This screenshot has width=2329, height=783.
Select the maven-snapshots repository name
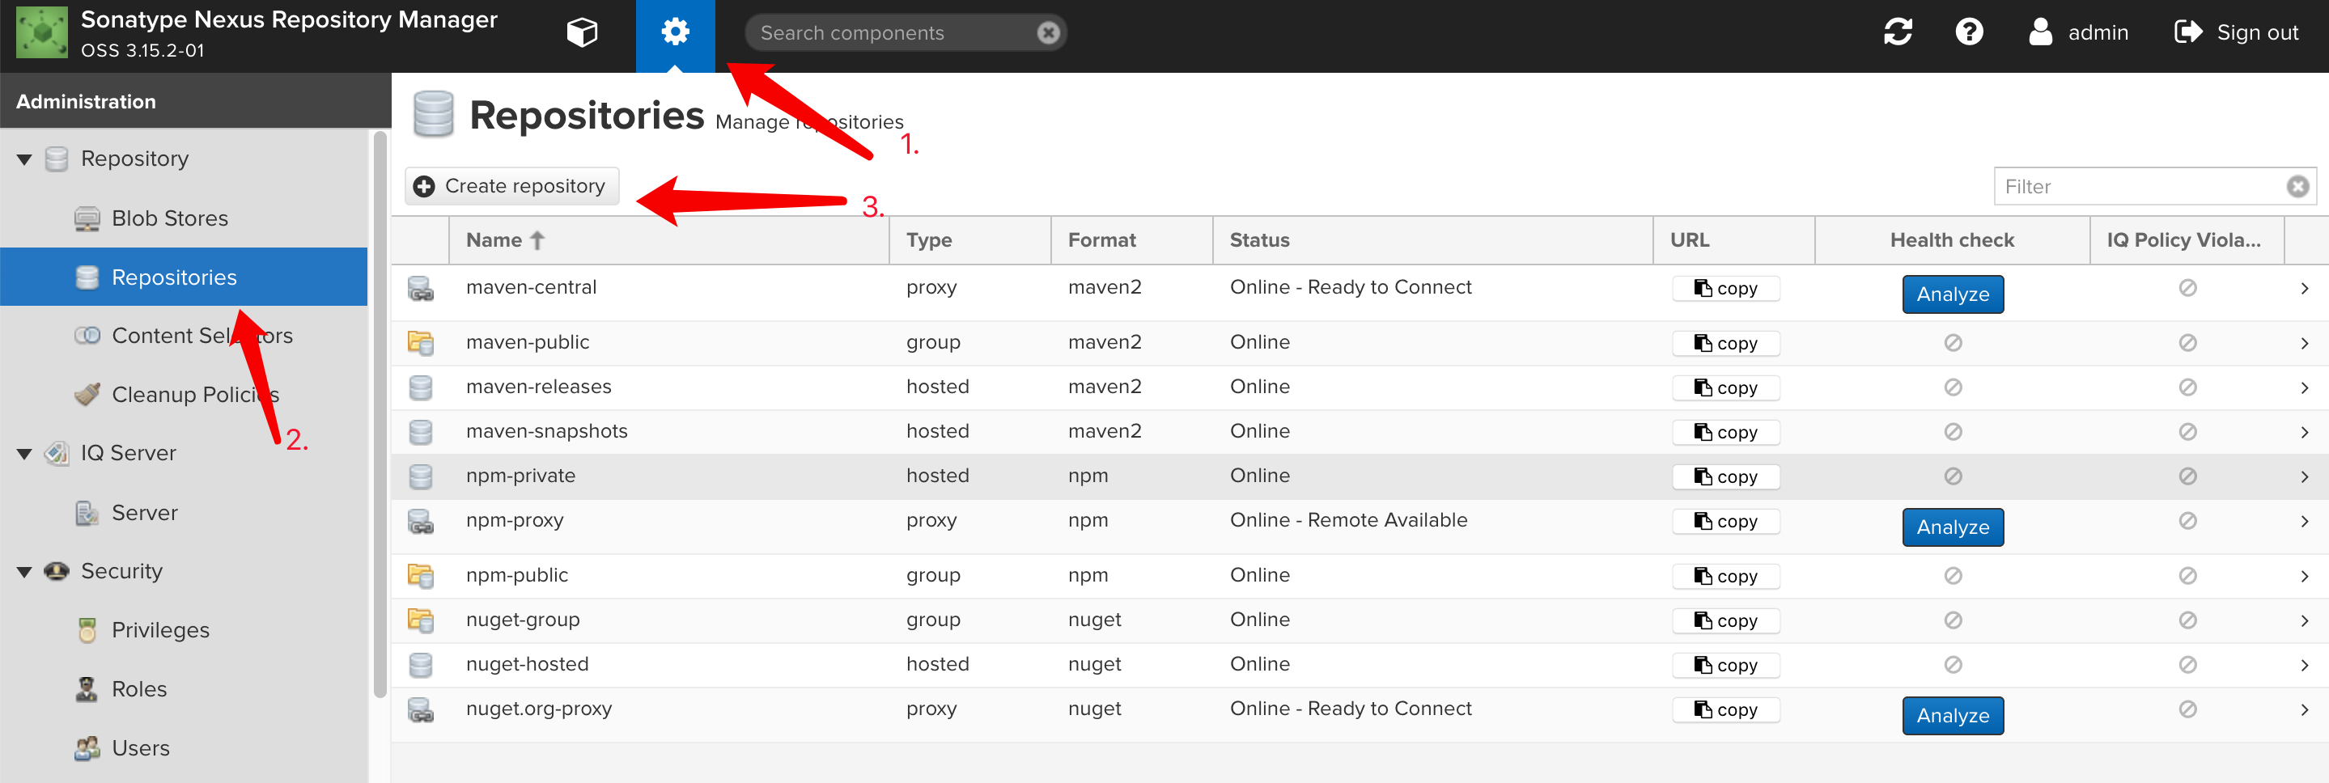[x=547, y=432]
